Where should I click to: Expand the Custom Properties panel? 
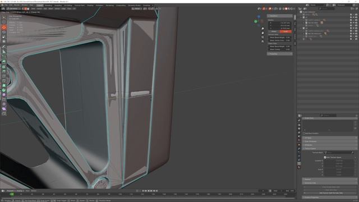(x=330, y=197)
